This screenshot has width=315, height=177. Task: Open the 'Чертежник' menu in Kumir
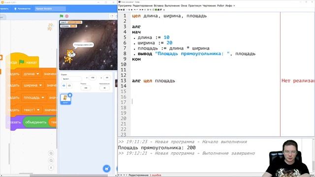pyautogui.click(x=209, y=5)
